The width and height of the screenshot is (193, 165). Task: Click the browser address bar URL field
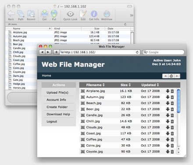[98, 52]
